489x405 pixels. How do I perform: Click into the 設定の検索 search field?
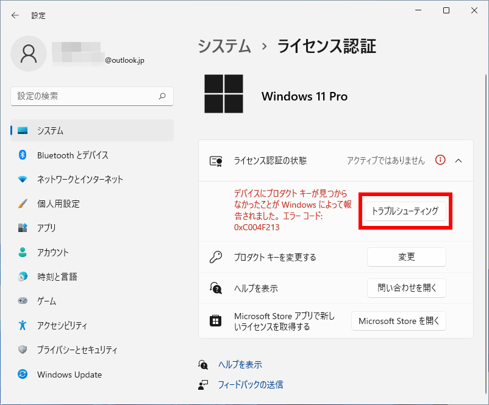[x=92, y=96]
